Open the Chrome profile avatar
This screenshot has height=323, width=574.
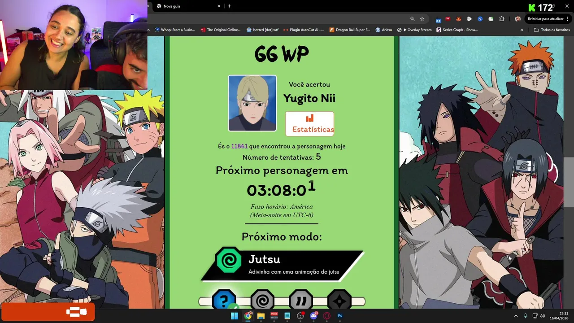[x=517, y=19]
